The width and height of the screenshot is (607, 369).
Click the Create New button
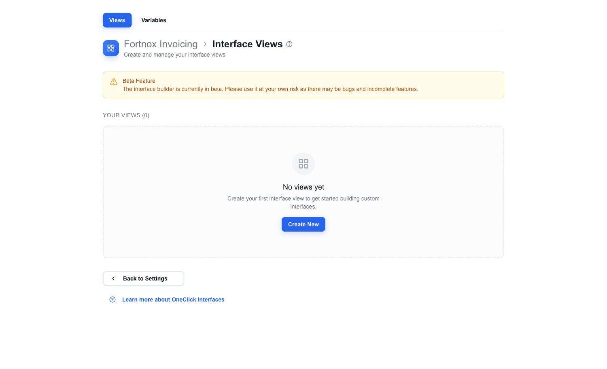click(303, 224)
